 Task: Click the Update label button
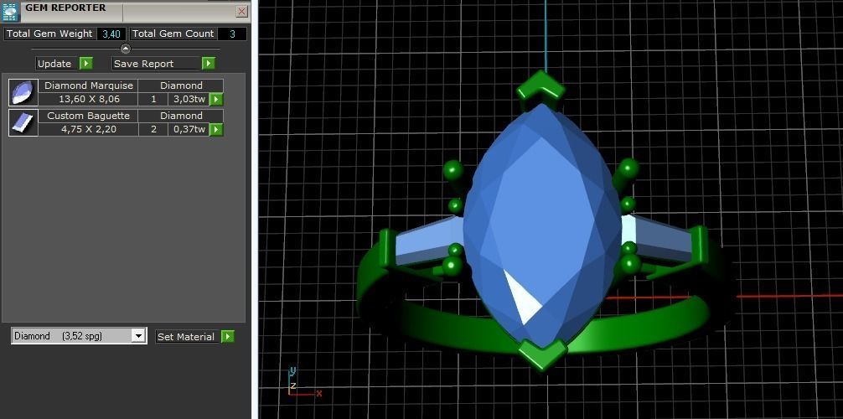coord(58,64)
